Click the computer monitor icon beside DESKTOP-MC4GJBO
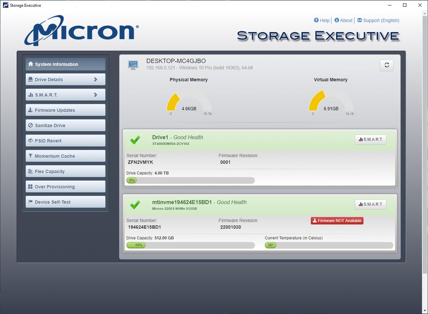The width and height of the screenshot is (428, 314). click(x=133, y=65)
